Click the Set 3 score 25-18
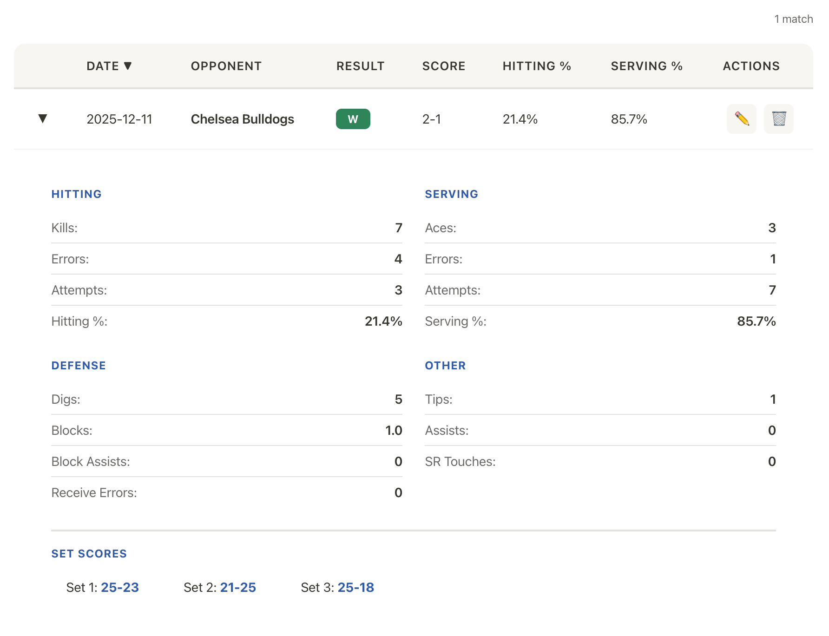This screenshot has height=636, width=829. 356,587
